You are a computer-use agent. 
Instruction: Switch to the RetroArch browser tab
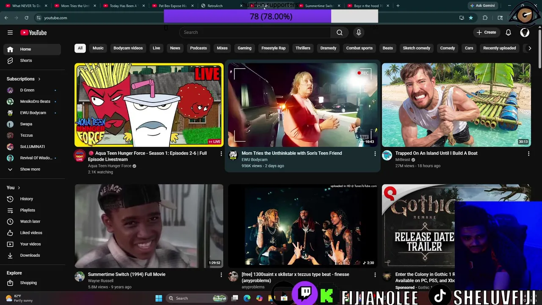pos(221,6)
